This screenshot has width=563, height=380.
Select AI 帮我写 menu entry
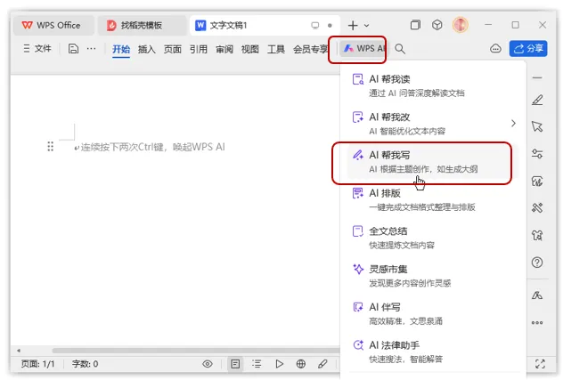pyautogui.click(x=433, y=162)
